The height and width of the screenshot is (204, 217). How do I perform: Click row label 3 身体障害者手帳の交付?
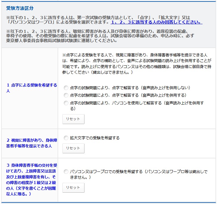coord(31,180)
